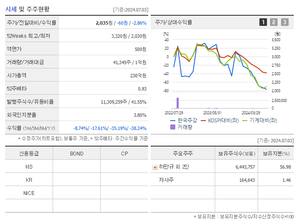The height and width of the screenshot is (223, 298).
Task: Click the 발행주식수/유동비율 row label
Action: point(30,102)
